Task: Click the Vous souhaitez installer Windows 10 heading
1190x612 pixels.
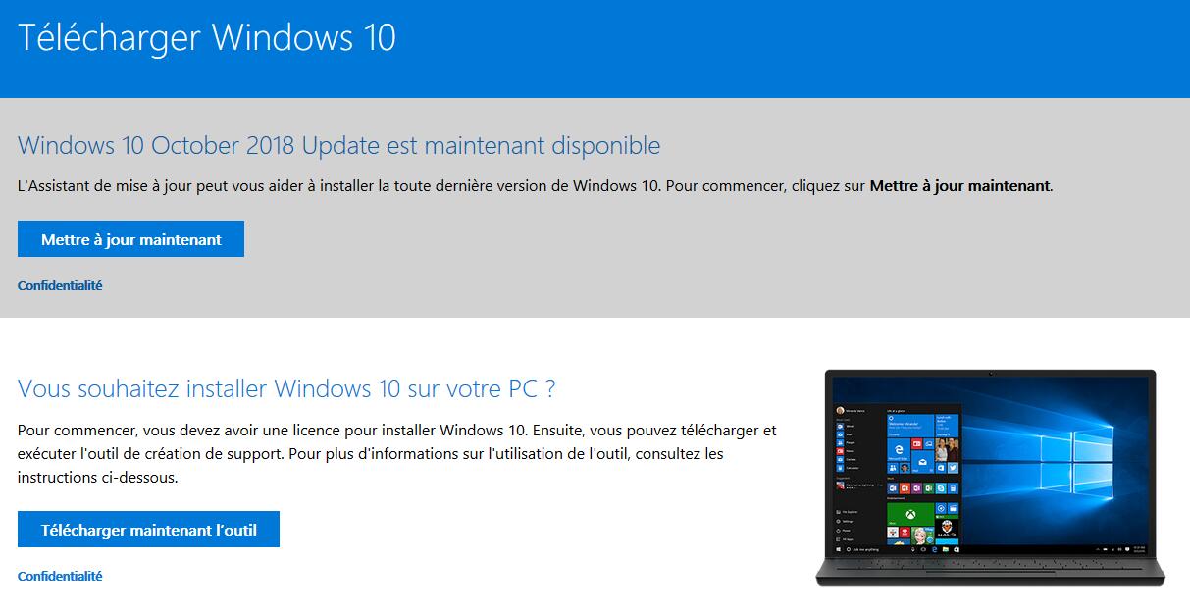Action: tap(286, 388)
